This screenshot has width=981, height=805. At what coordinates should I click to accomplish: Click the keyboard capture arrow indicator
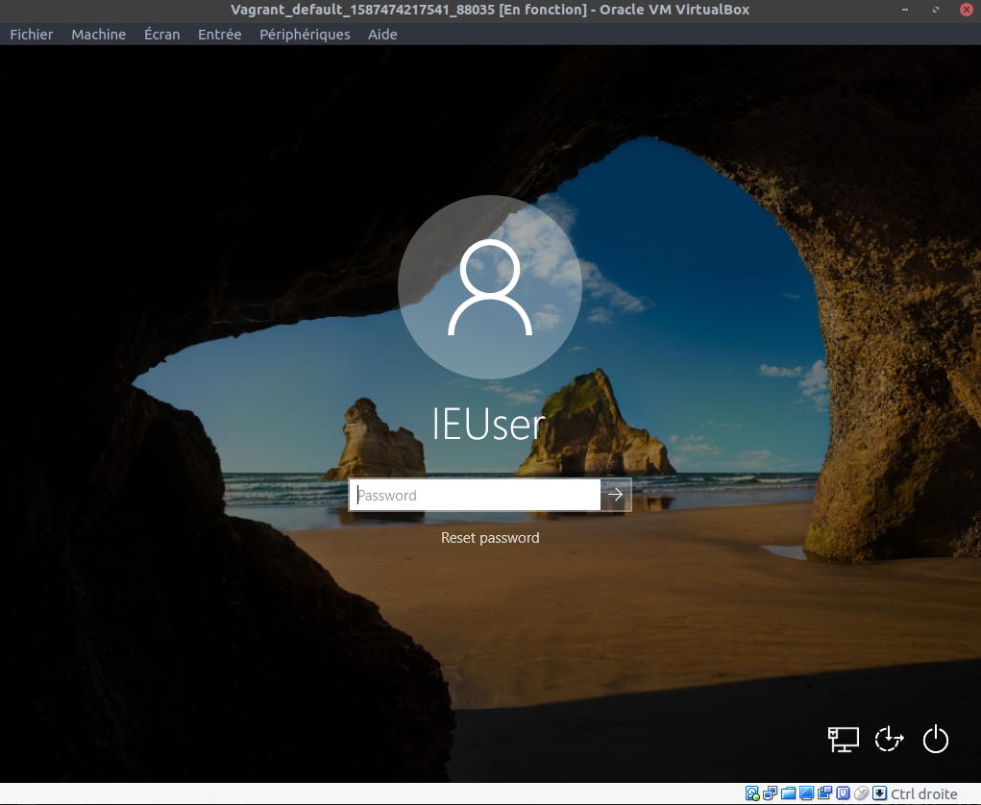(879, 793)
